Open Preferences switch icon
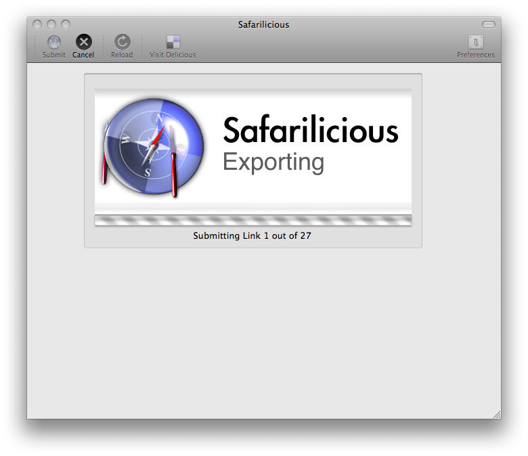The width and height of the screenshot is (528, 456). coord(475,42)
